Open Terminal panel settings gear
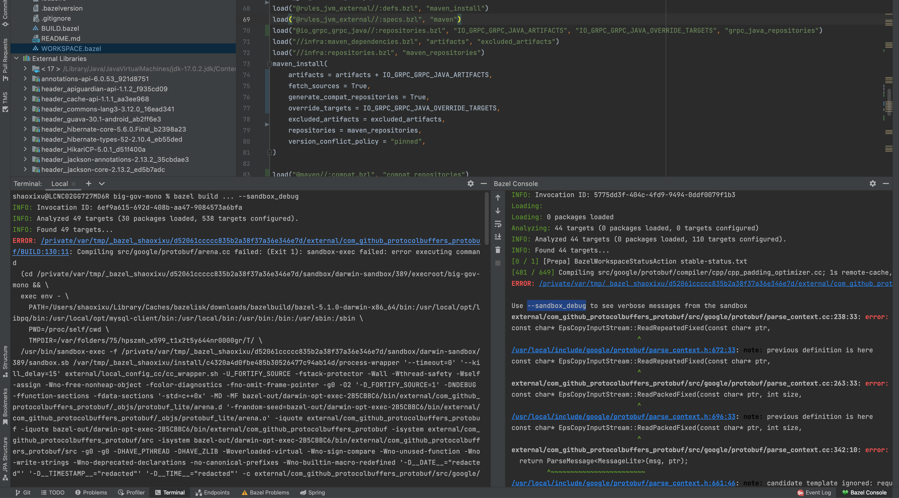The width and height of the screenshot is (899, 498). click(x=470, y=183)
